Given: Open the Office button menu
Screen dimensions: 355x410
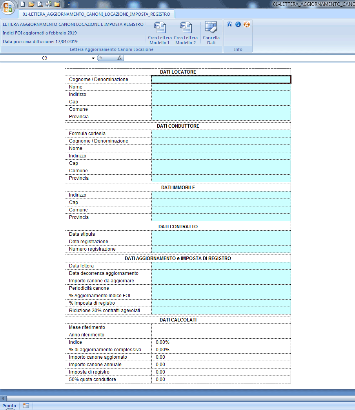Looking at the screenshot, I should tap(8, 7).
